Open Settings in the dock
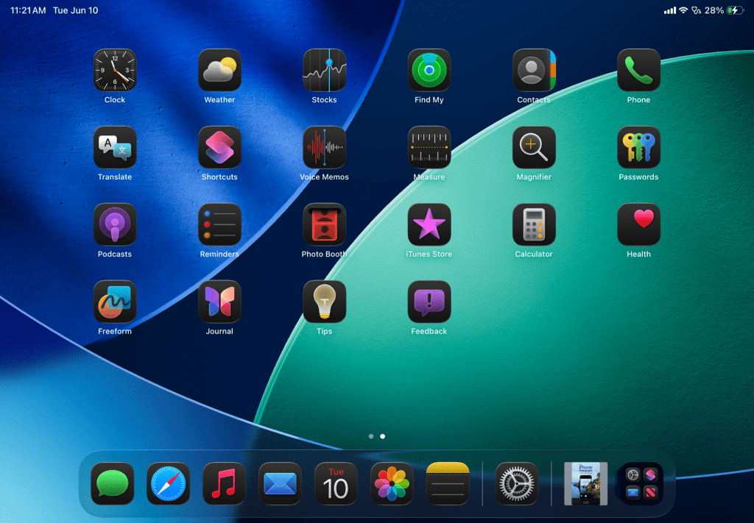Image resolution: width=754 pixels, height=523 pixels. pyautogui.click(x=516, y=483)
